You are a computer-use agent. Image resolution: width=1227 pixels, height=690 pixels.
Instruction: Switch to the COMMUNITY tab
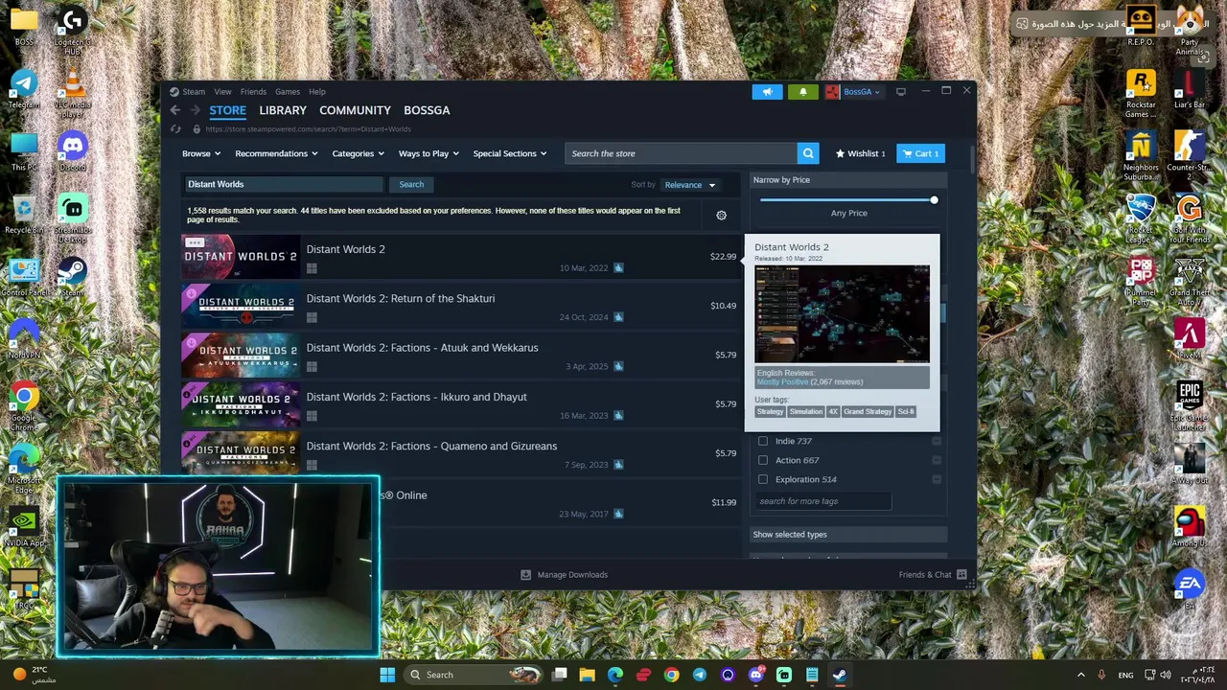[355, 110]
